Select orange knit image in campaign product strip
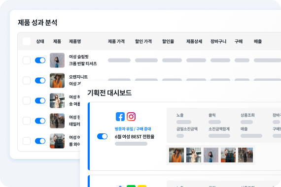281x187 pixels. tap(176, 155)
